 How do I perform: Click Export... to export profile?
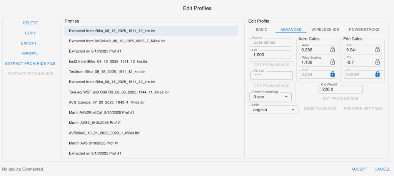click(x=30, y=43)
